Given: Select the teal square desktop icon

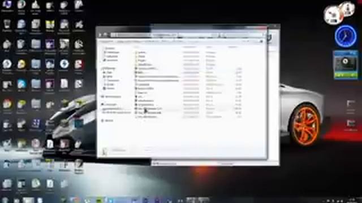Looking at the screenshot, I should 79,124.
